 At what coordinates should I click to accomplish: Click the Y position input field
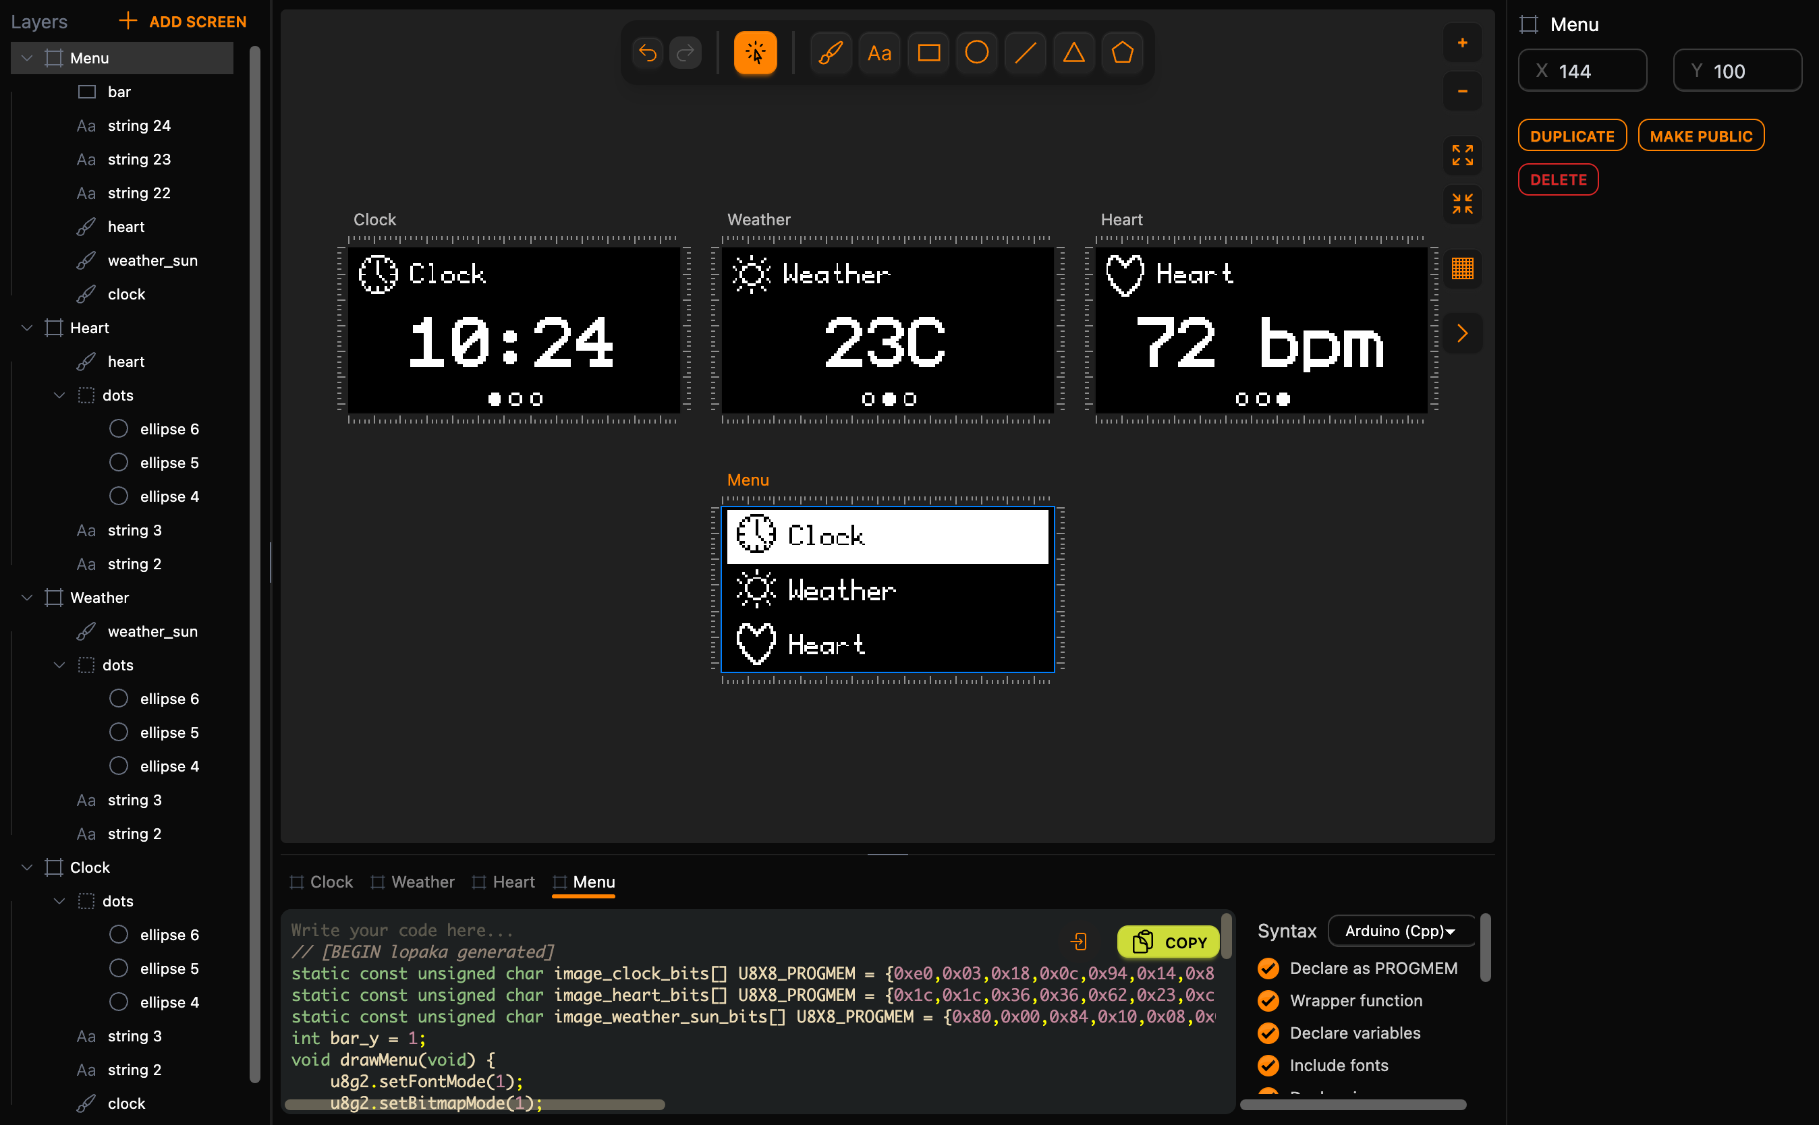(1737, 71)
